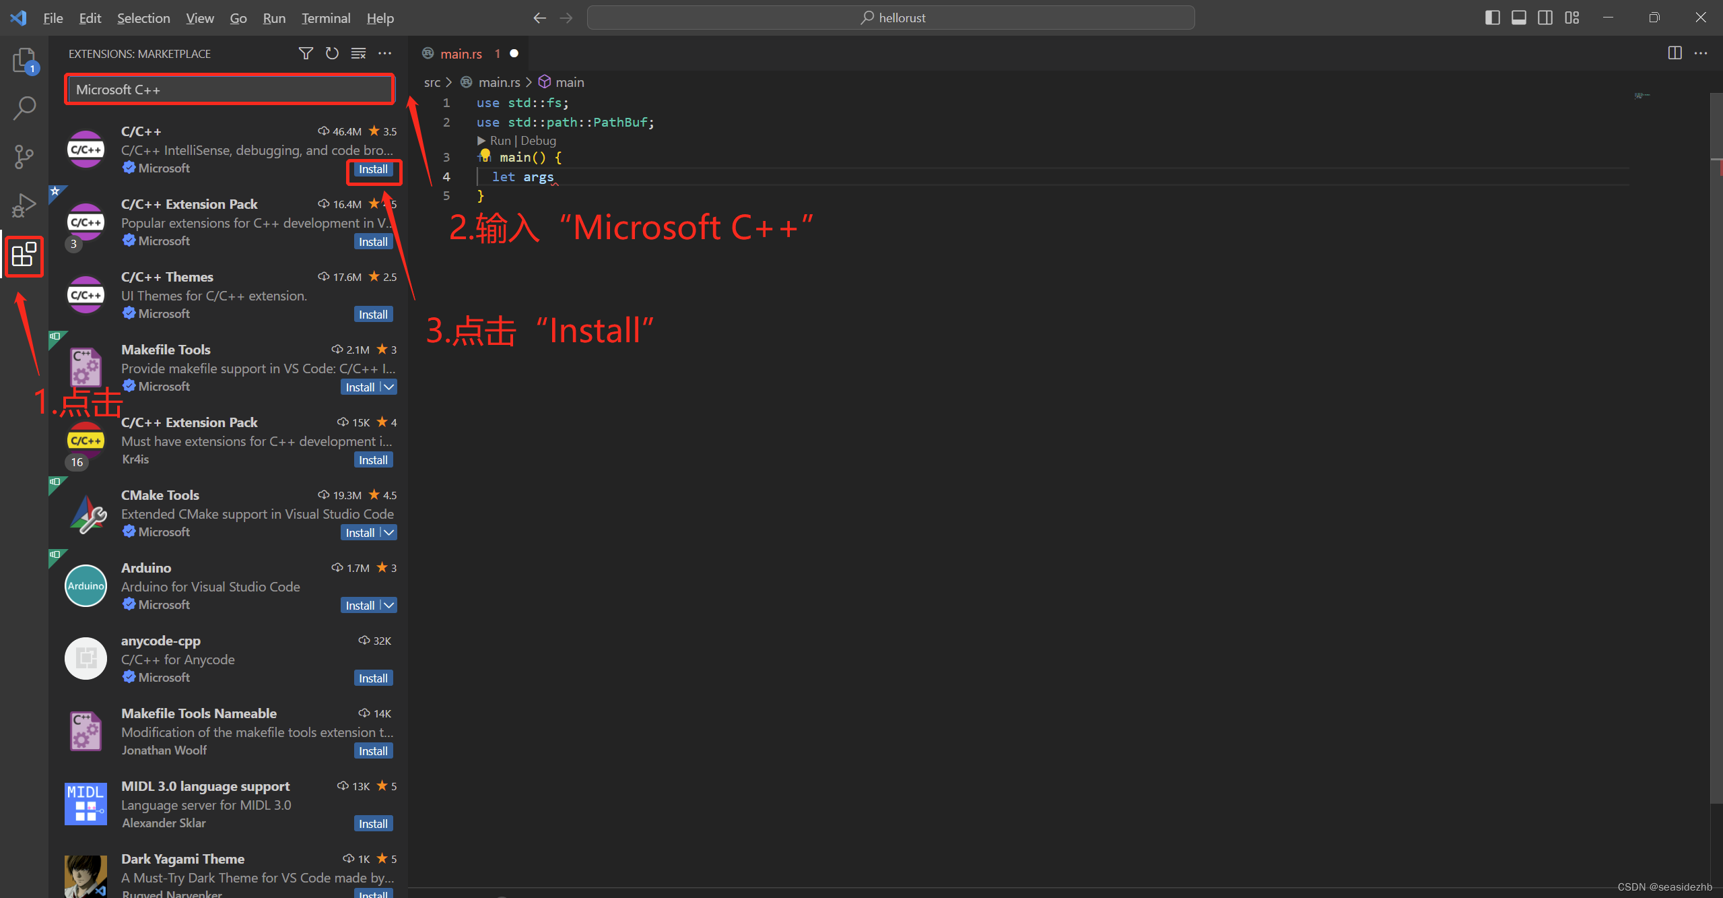Install the Microsoft C/C++ Extension Pack

pyautogui.click(x=373, y=241)
